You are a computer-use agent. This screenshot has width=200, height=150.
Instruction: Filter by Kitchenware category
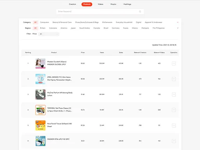click(107, 22)
